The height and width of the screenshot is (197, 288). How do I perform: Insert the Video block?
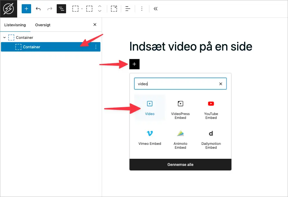(150, 108)
